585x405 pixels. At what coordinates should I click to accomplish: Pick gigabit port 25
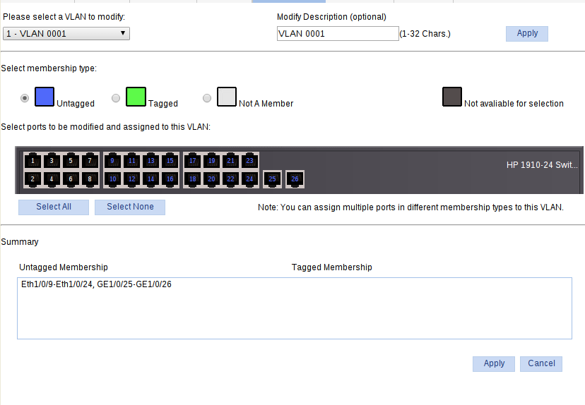pos(272,179)
